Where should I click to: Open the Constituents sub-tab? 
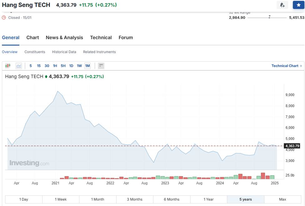(x=35, y=52)
